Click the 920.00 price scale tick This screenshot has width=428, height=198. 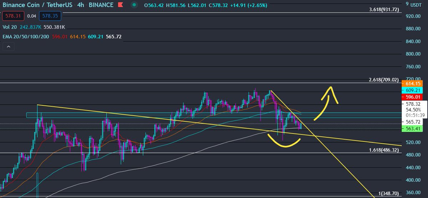click(413, 16)
